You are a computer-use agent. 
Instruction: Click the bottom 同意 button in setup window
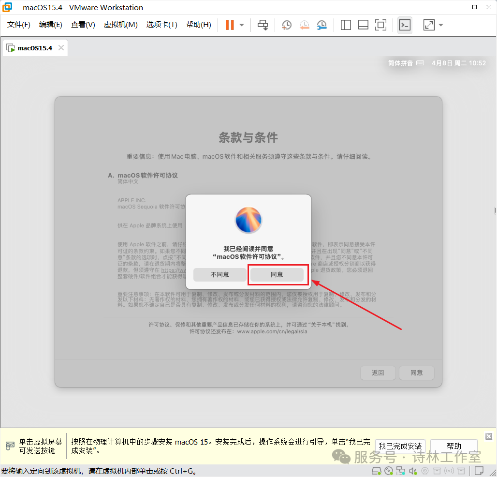click(417, 373)
